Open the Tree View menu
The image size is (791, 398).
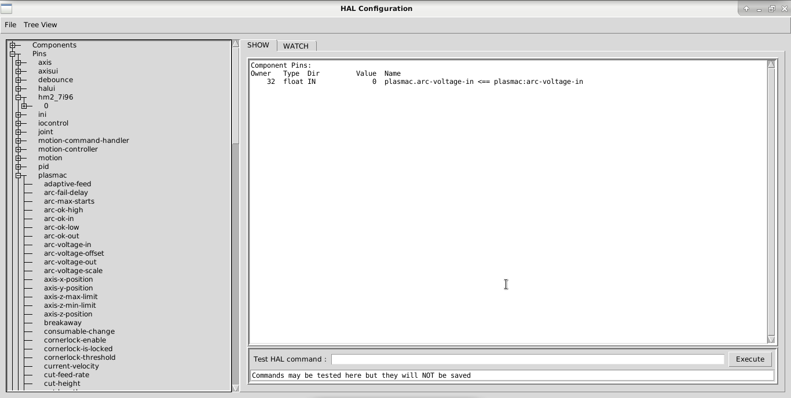[40, 25]
